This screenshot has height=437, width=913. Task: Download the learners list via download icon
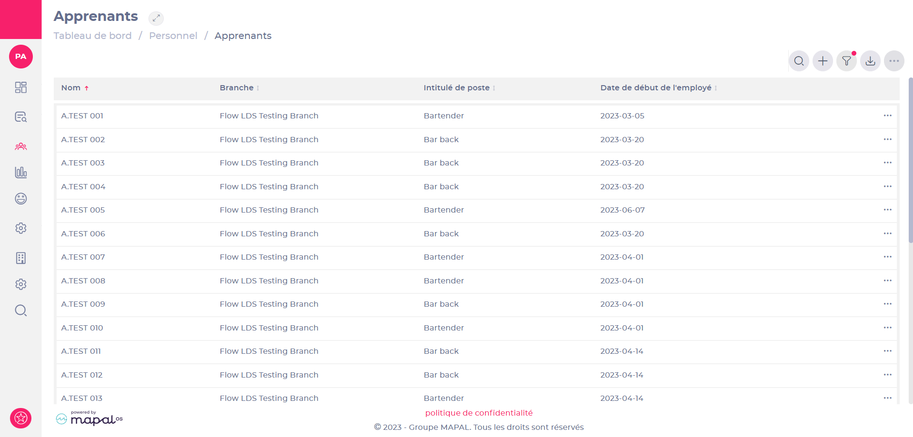pos(870,61)
